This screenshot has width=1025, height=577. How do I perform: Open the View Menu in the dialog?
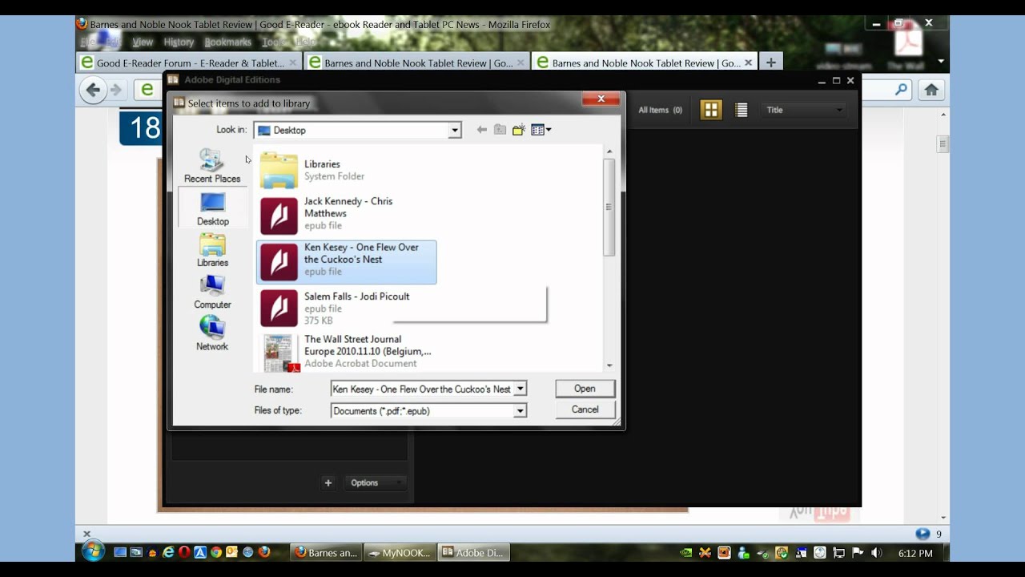(541, 130)
